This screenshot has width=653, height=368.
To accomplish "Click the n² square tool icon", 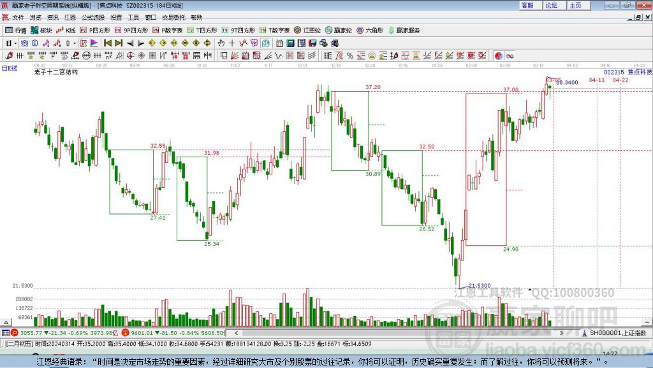I will (108, 55).
